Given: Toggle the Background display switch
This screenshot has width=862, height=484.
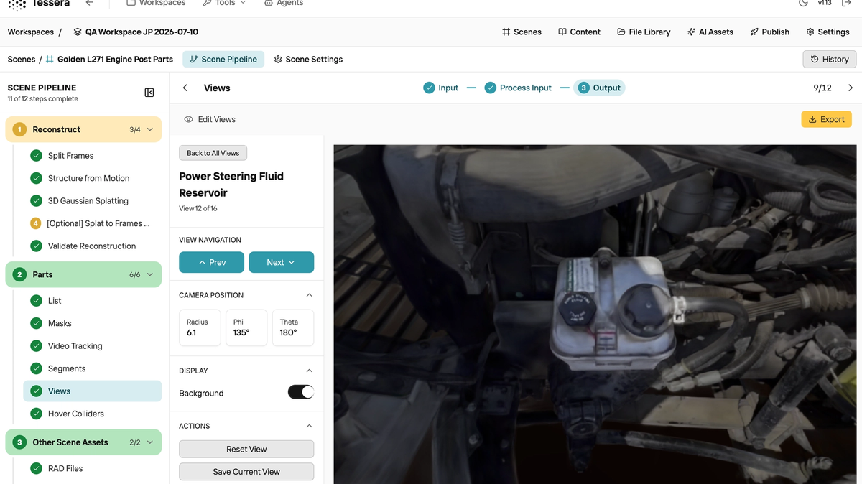Looking at the screenshot, I should tap(301, 392).
